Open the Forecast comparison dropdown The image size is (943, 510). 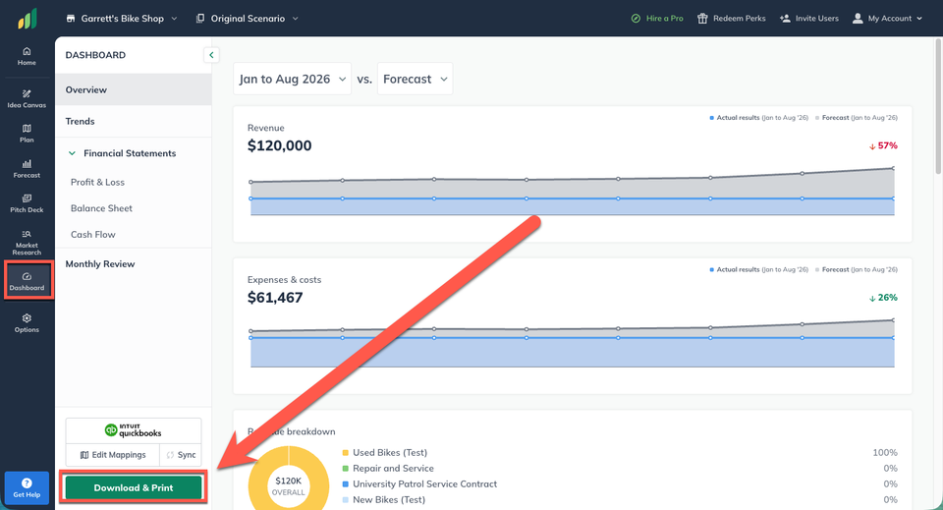pyautogui.click(x=415, y=79)
